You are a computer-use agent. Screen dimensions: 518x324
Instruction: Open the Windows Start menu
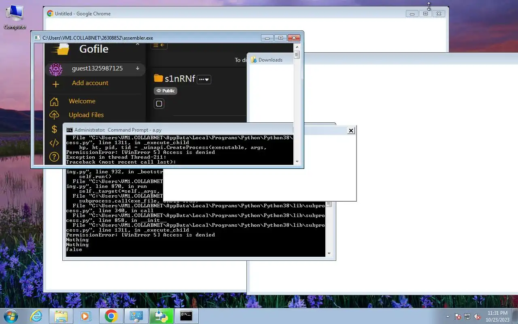(11, 316)
